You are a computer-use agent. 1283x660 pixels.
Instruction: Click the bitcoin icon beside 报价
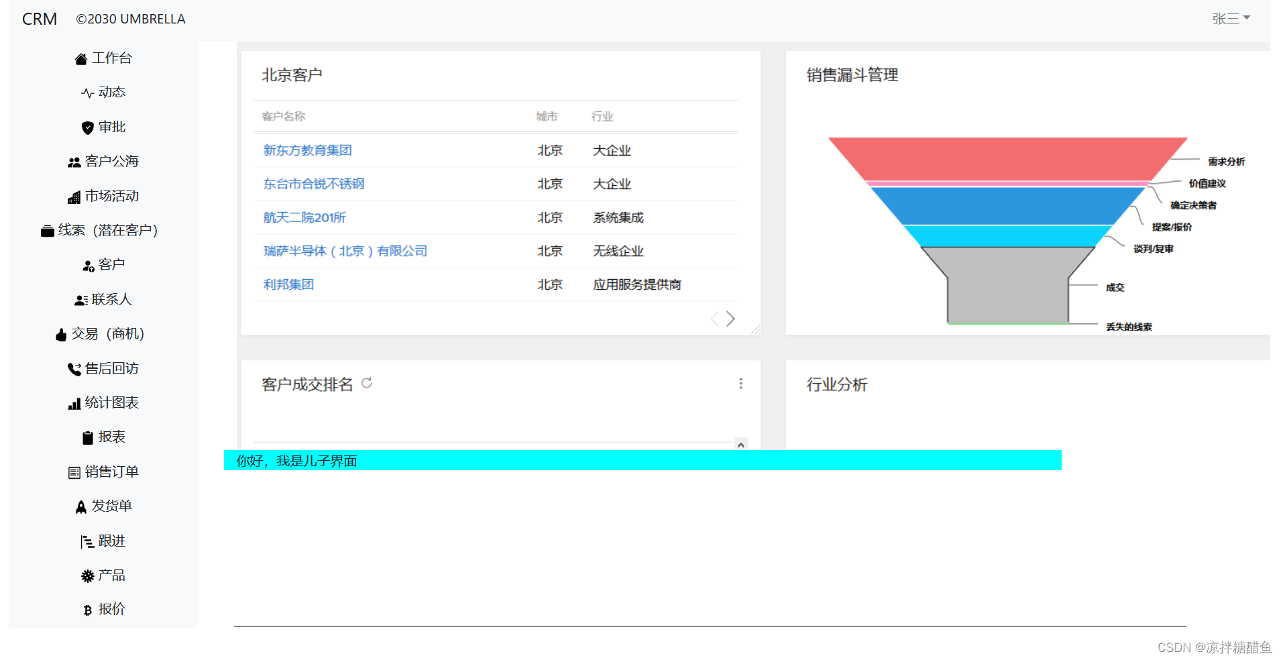[x=87, y=610]
